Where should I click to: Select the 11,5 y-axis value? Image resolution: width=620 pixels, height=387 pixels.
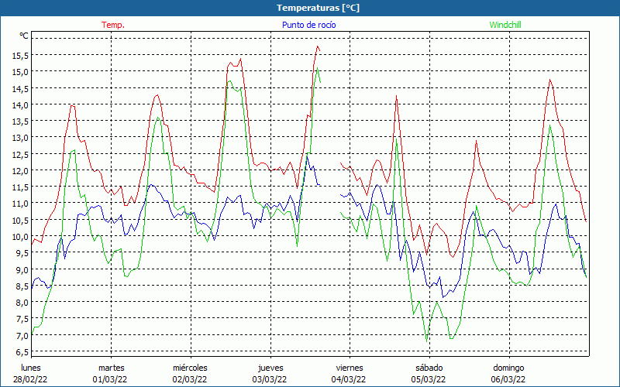tap(21, 187)
